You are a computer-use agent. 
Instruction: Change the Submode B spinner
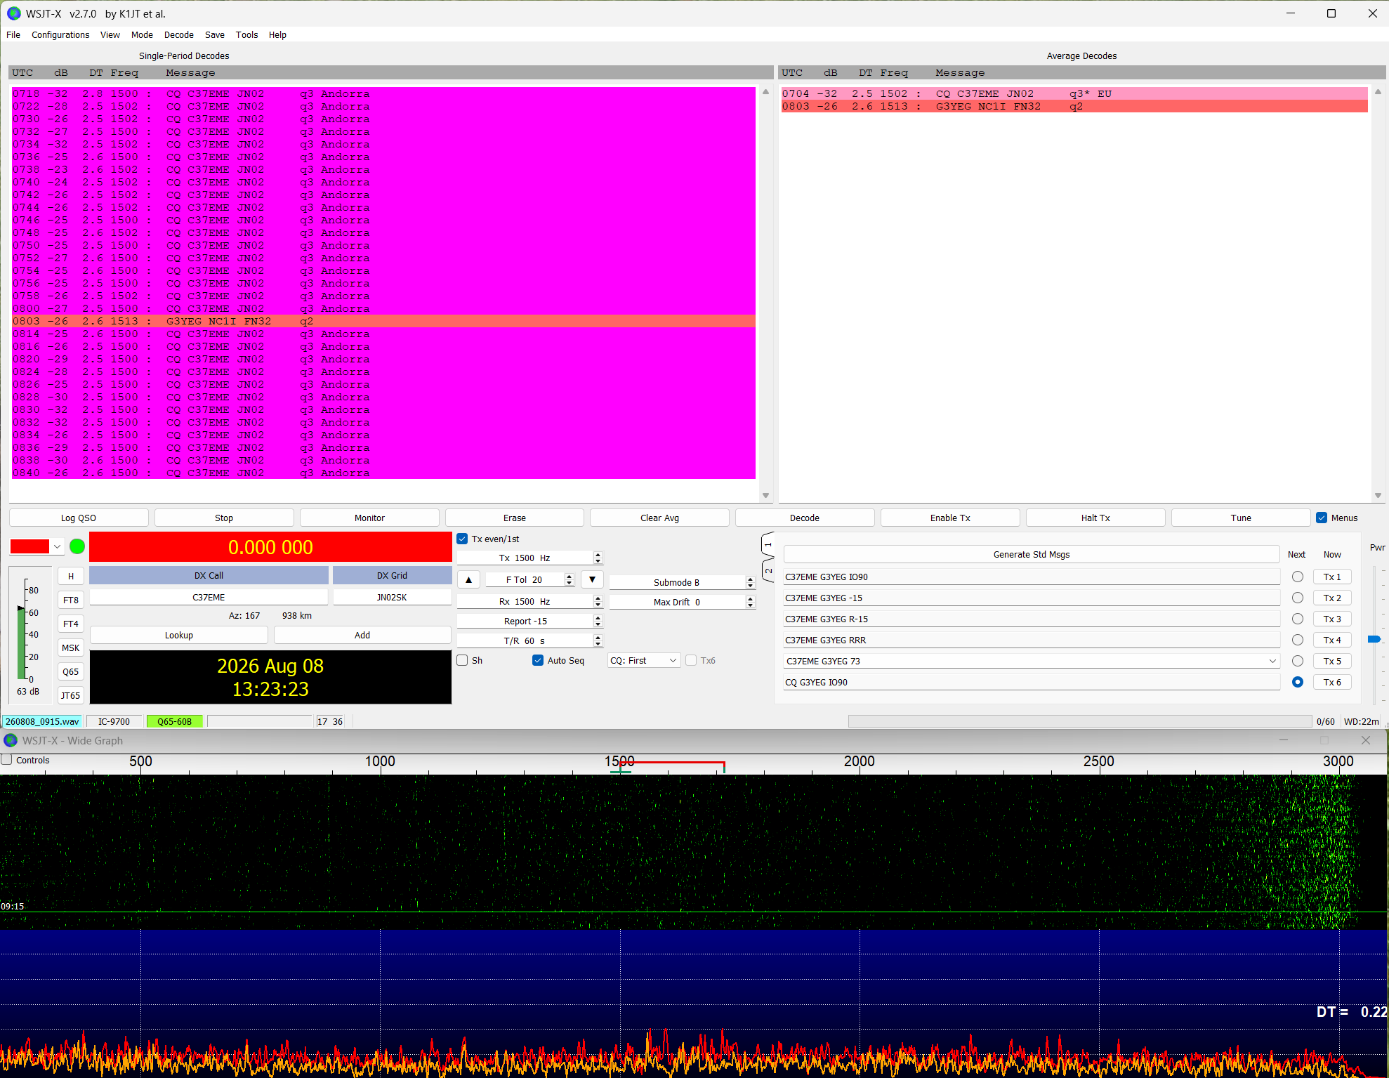pos(750,583)
